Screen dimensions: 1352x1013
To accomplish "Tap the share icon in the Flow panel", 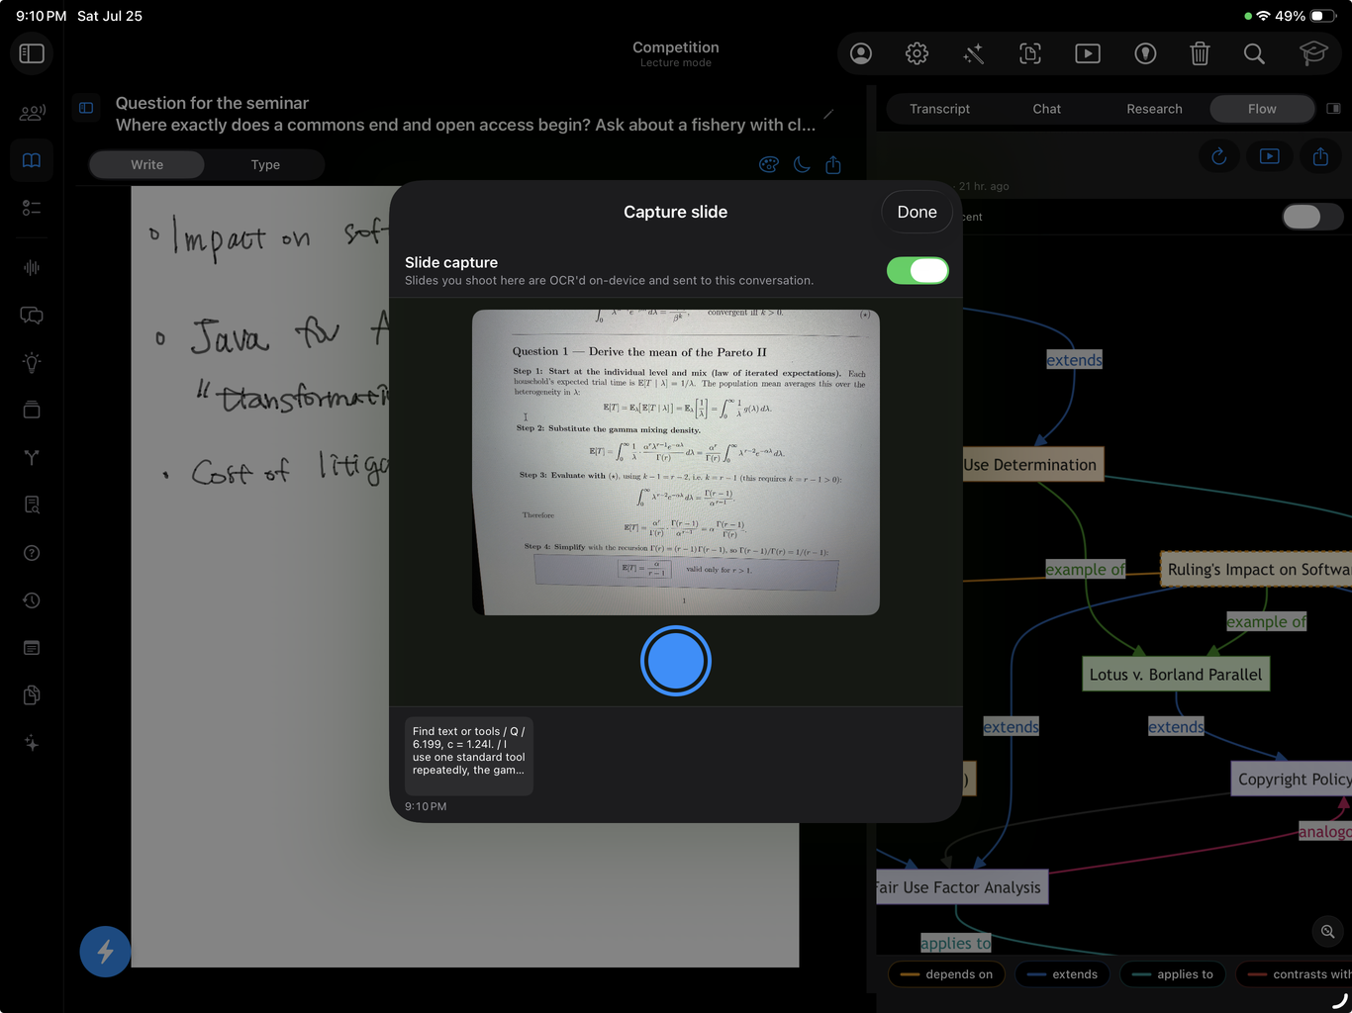I will [1320, 156].
